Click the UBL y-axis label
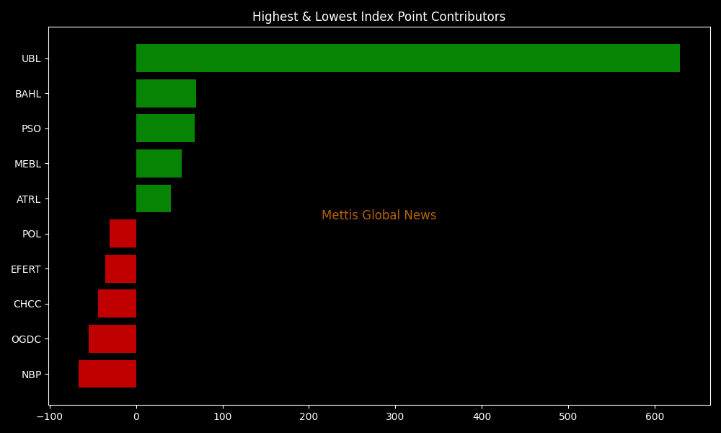Image resolution: width=721 pixels, height=433 pixels. pos(31,58)
